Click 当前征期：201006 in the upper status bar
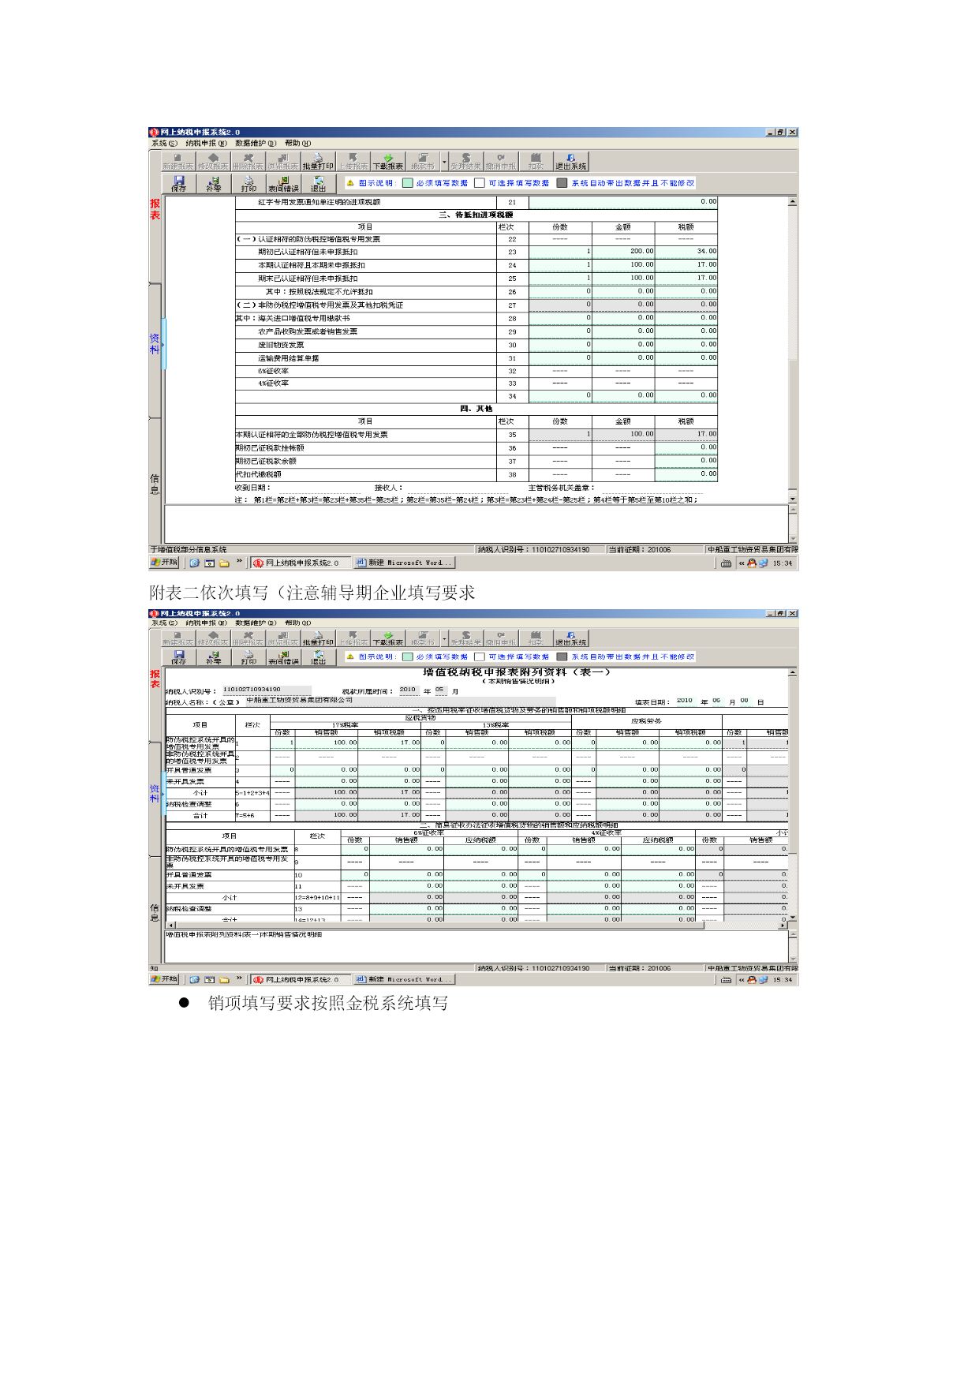 pyautogui.click(x=640, y=550)
